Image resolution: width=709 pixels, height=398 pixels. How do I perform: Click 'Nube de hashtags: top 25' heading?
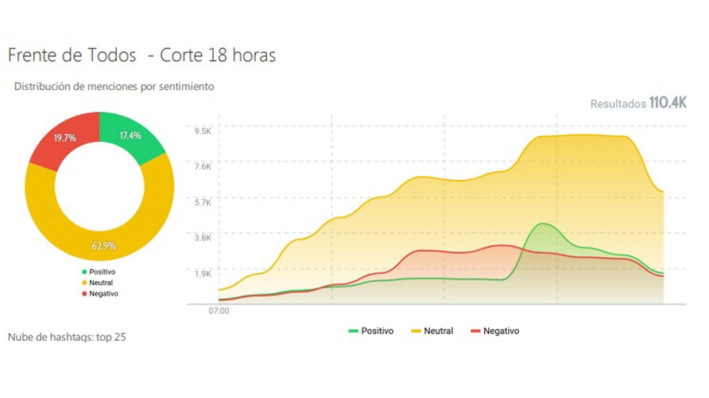[67, 337]
